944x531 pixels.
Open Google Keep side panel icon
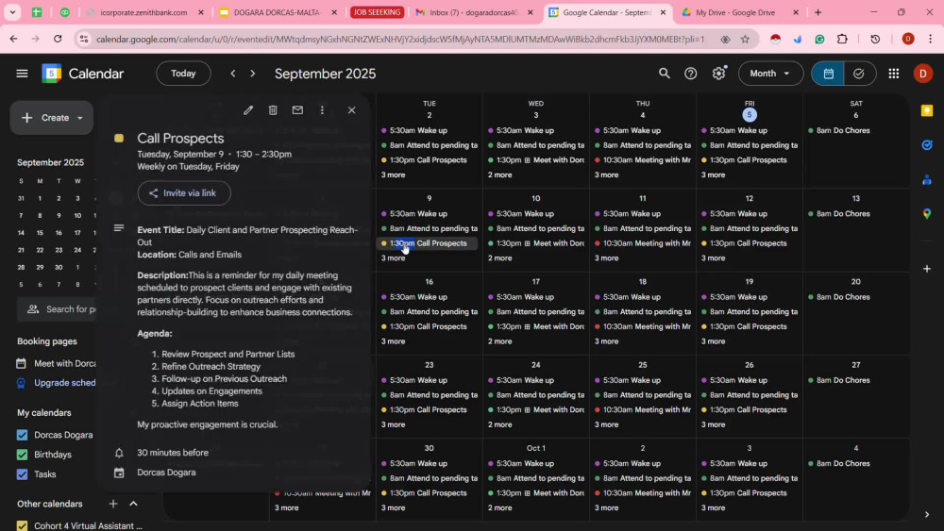coord(927,110)
